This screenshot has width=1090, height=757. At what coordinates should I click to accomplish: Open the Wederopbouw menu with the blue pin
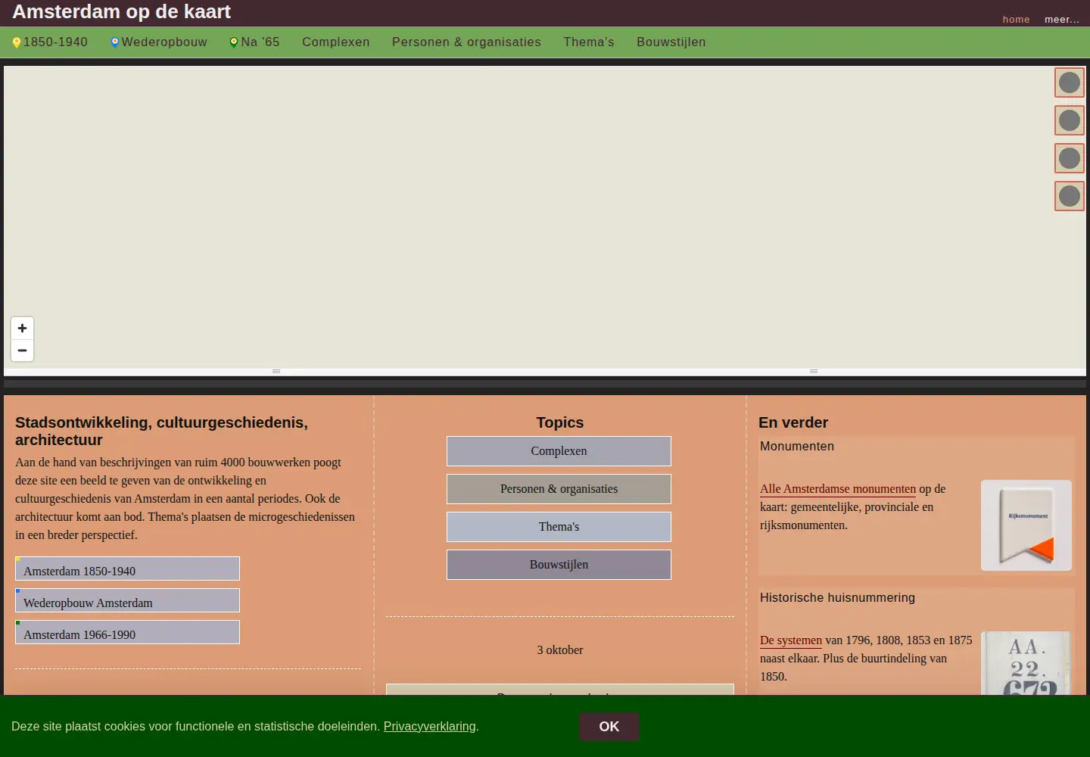(159, 42)
